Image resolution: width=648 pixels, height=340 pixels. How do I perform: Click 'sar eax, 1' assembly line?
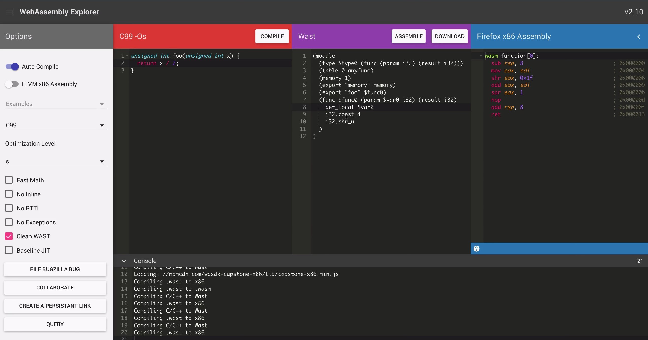(507, 92)
